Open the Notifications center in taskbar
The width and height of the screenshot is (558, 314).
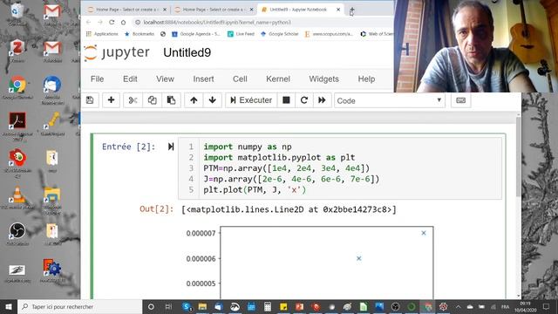click(x=547, y=306)
